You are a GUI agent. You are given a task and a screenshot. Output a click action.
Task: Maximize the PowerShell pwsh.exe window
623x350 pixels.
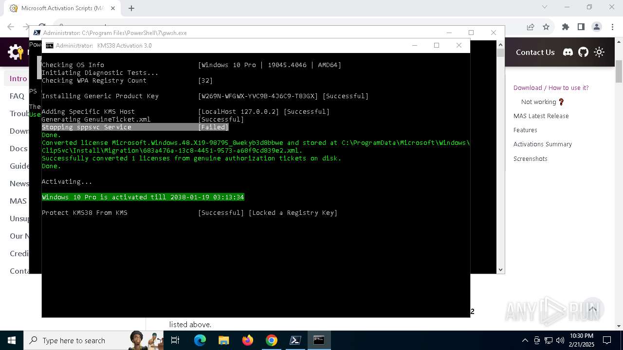click(x=471, y=33)
